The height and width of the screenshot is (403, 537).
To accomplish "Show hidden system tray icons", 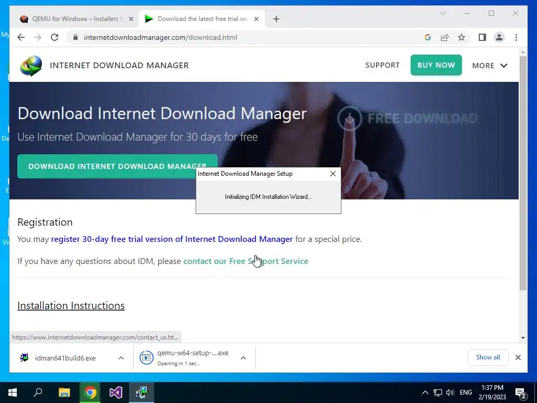I will (425, 393).
